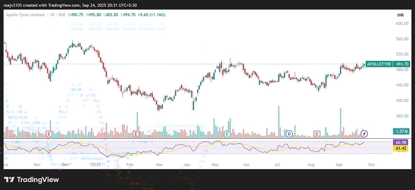This screenshot has width=415, height=190.
Task: Click the O490.75 open price value
Action: (75, 15)
